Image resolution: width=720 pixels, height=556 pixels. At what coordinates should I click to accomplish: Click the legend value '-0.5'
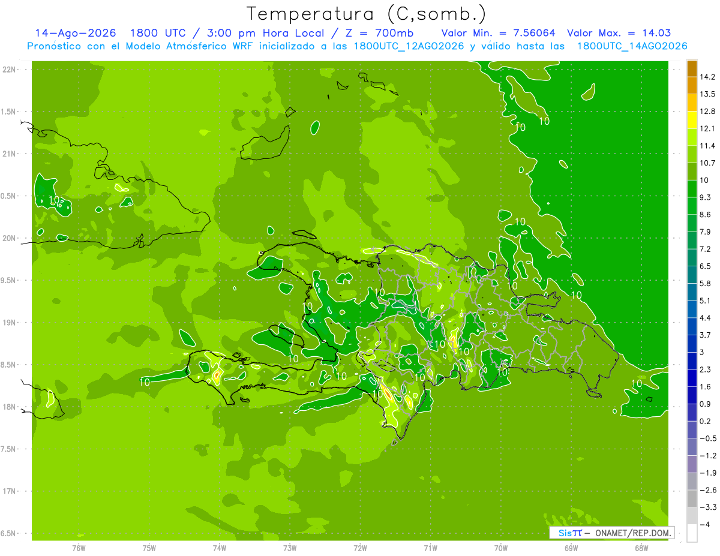[707, 438]
